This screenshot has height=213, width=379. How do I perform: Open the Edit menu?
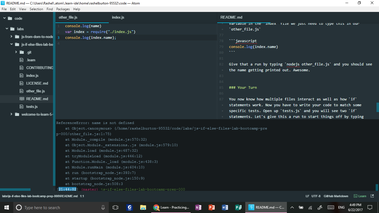(13, 9)
